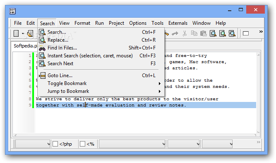Switch to the Softpedia.p file tab

coord(25,46)
